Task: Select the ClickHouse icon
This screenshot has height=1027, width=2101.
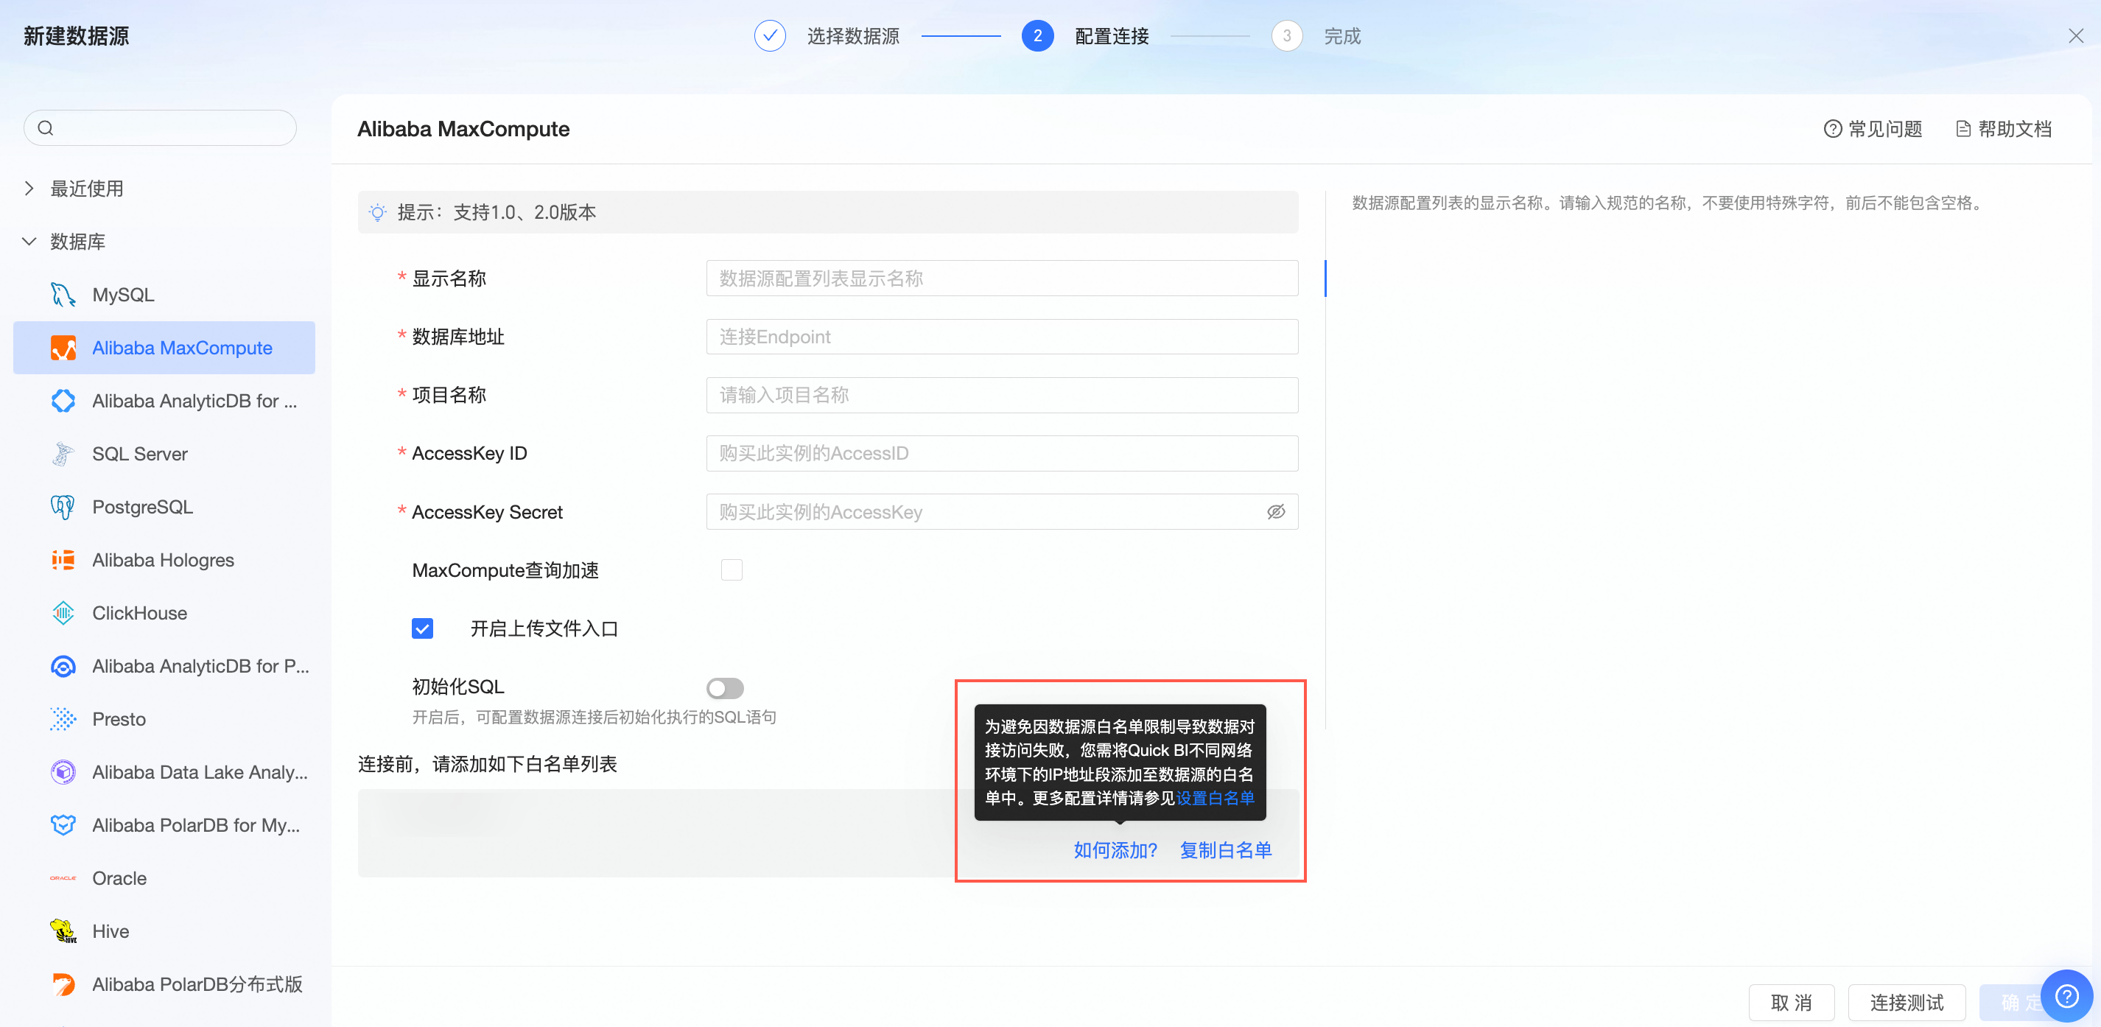Action: 63,613
